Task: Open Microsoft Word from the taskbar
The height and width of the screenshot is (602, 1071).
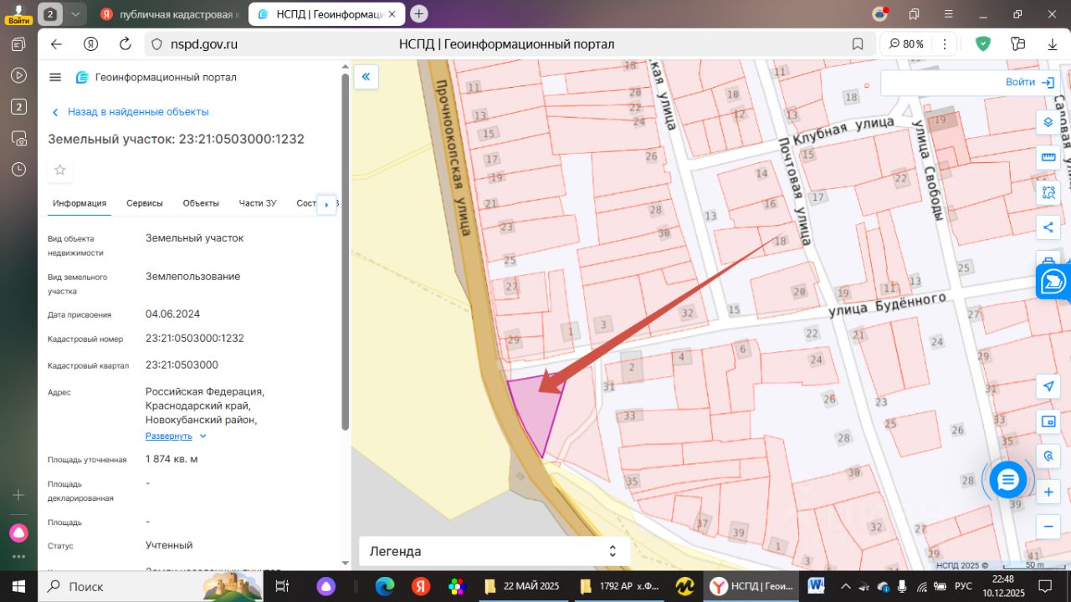Action: (815, 586)
